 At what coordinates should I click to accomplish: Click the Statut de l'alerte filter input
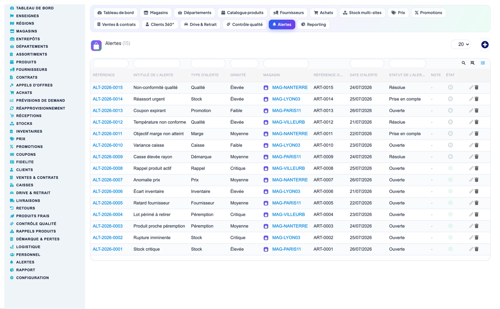tap(407, 64)
